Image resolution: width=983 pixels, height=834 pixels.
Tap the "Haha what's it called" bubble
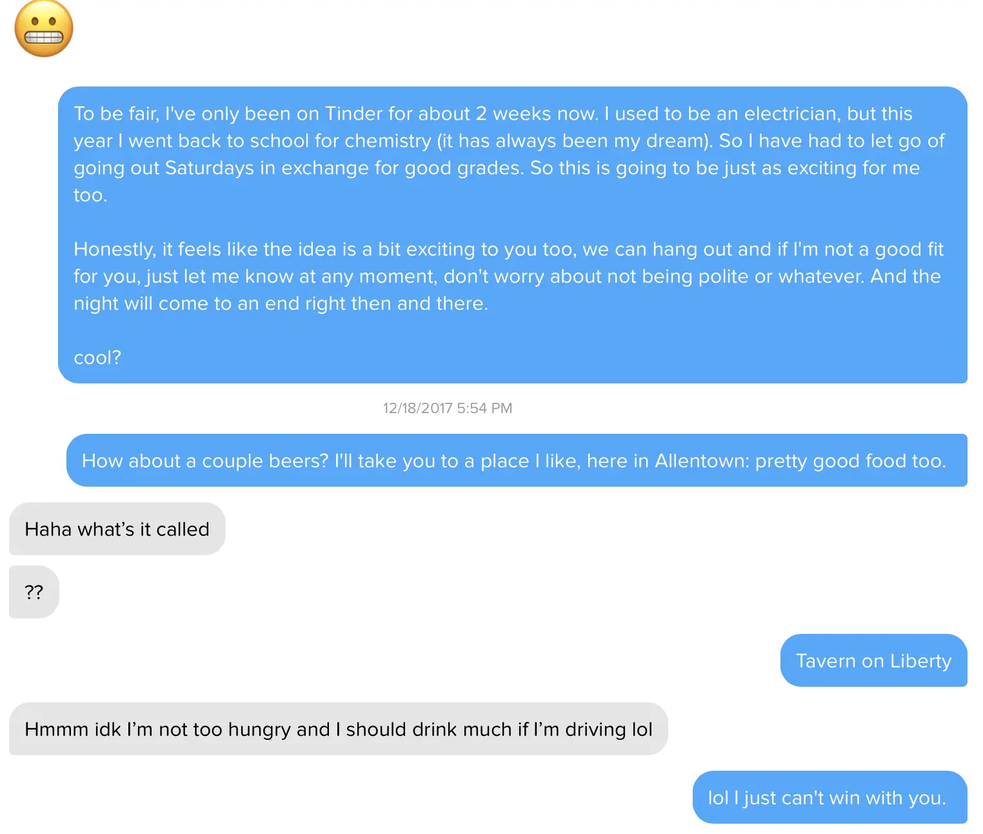click(117, 529)
